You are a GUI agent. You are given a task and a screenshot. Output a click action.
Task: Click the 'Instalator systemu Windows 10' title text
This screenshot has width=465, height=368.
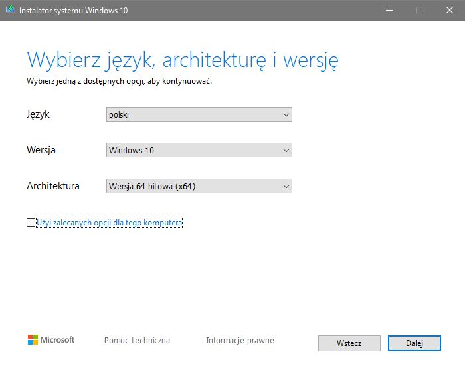click(73, 11)
